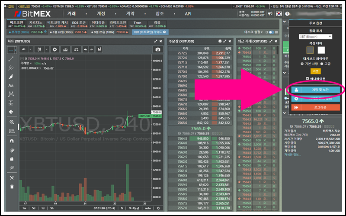Select the pitchfork drawing tool
The height and width of the screenshot is (216, 346).
pos(11,68)
